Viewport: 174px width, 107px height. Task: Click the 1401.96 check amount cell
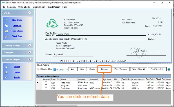pyautogui.click(x=138, y=83)
